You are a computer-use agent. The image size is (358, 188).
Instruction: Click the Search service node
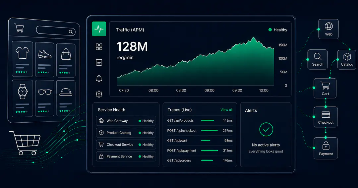pos(318,59)
